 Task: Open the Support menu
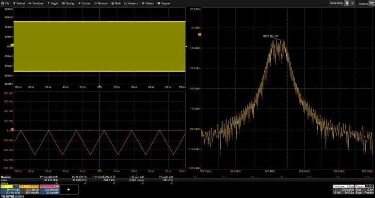point(164,3)
